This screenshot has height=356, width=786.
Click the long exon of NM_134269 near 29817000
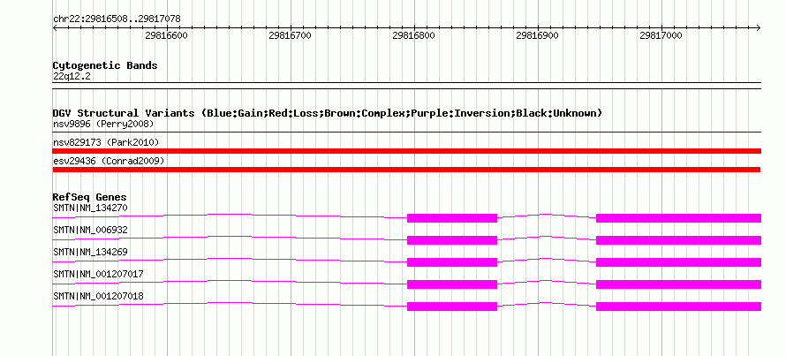(679, 262)
